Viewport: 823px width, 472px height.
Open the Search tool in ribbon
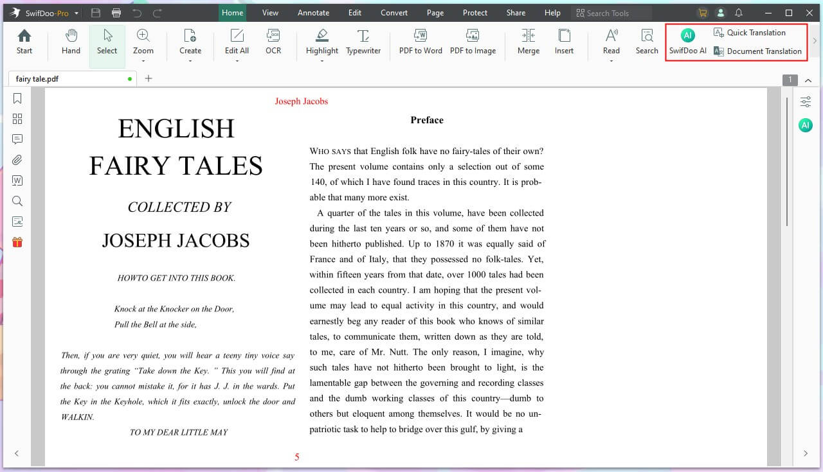(x=647, y=42)
